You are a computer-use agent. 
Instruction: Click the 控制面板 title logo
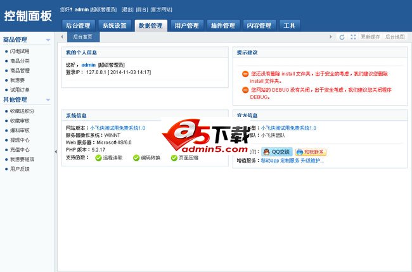pos(28,16)
